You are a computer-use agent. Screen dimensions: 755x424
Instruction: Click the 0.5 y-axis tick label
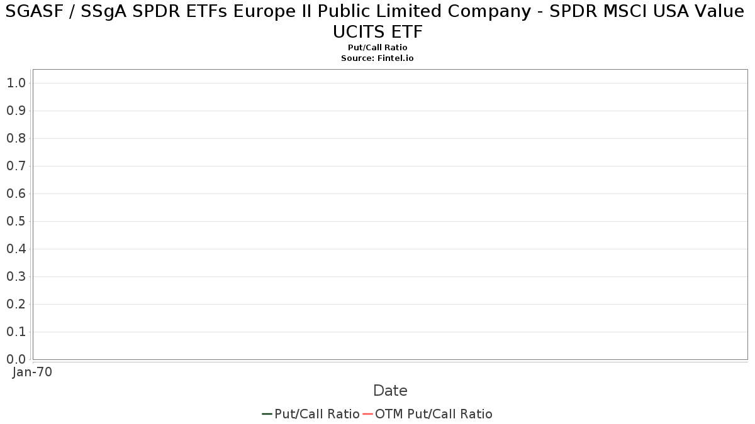[x=16, y=221]
